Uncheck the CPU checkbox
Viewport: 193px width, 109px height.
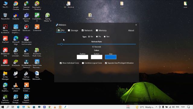click(x=59, y=30)
